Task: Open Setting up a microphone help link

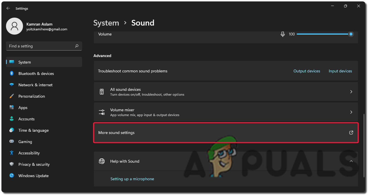Action: (132, 179)
